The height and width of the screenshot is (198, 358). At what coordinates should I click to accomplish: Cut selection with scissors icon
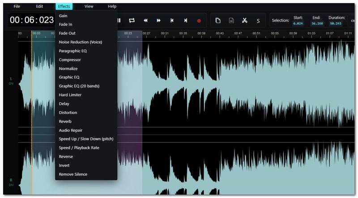click(x=244, y=21)
